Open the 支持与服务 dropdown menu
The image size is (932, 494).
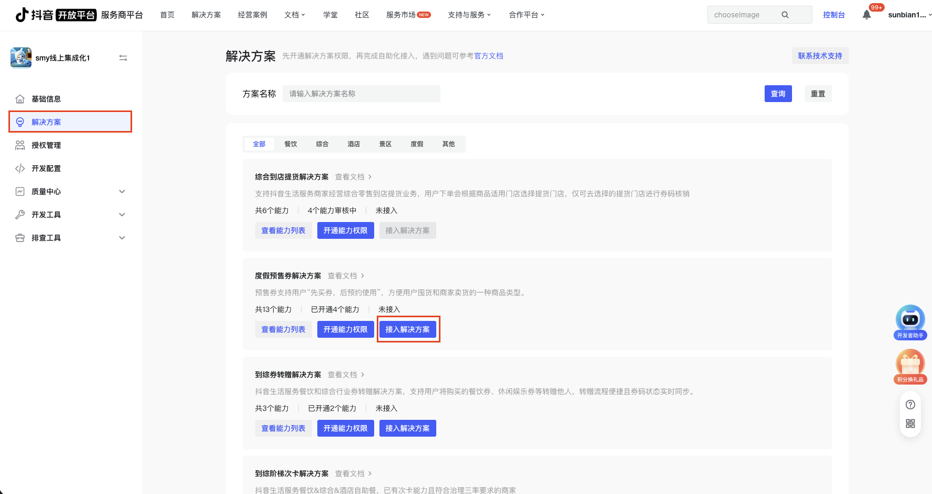coord(469,15)
